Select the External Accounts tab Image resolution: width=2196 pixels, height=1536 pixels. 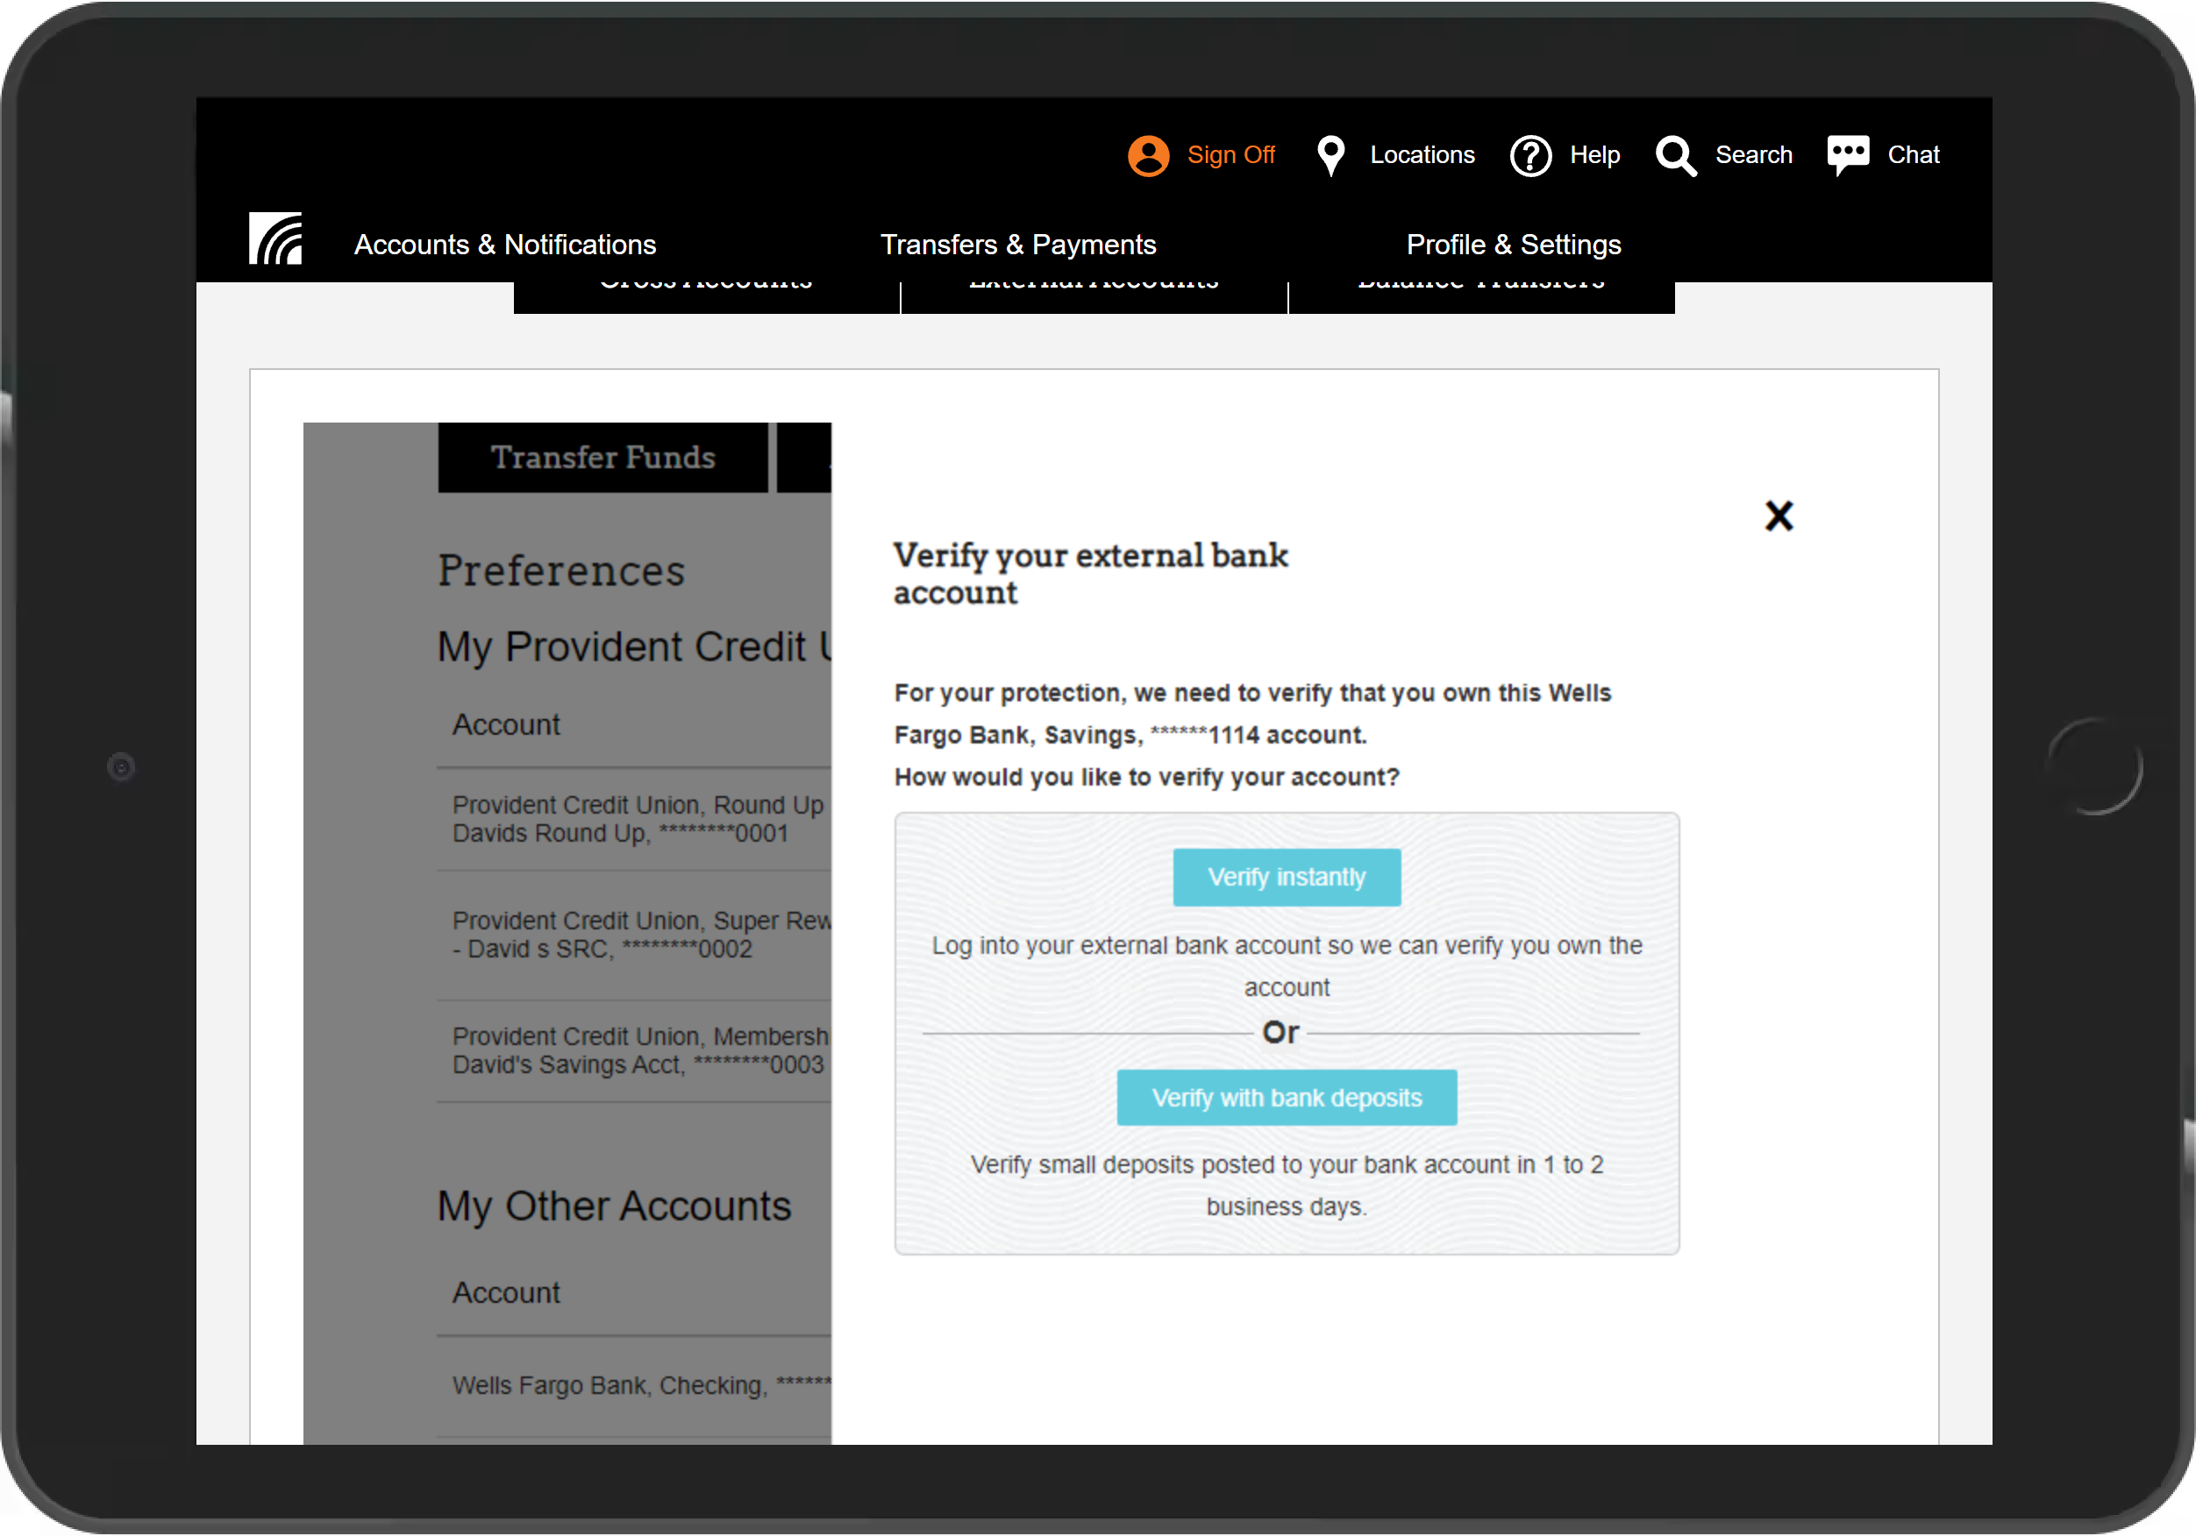click(x=1094, y=295)
